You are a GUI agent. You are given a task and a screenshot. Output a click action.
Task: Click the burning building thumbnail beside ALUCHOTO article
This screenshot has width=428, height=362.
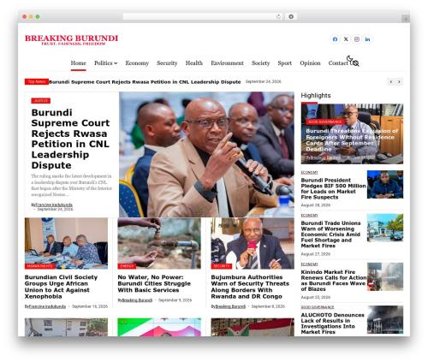pos(385,320)
